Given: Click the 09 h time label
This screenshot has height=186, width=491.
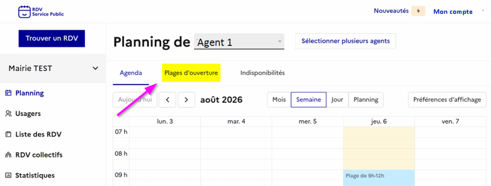Looking at the screenshot, I should (x=121, y=175).
